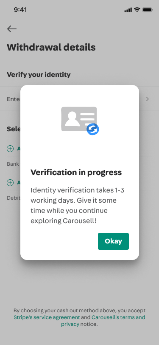Image resolution: width=159 pixels, height=345 pixels.
Task: Select the Verification in progress heading
Action: tap(76, 172)
